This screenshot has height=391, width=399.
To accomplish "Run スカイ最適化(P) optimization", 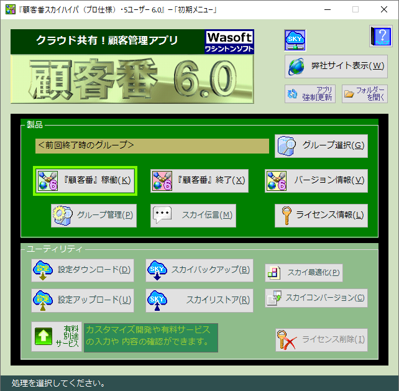I will tap(303, 273).
